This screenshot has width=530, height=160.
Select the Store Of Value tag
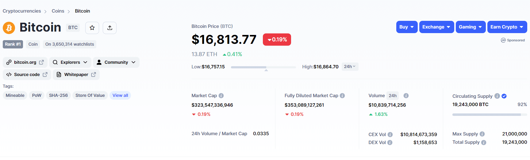(90, 95)
